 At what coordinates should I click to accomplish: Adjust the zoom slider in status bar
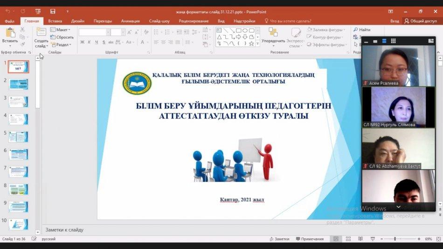(x=395, y=239)
